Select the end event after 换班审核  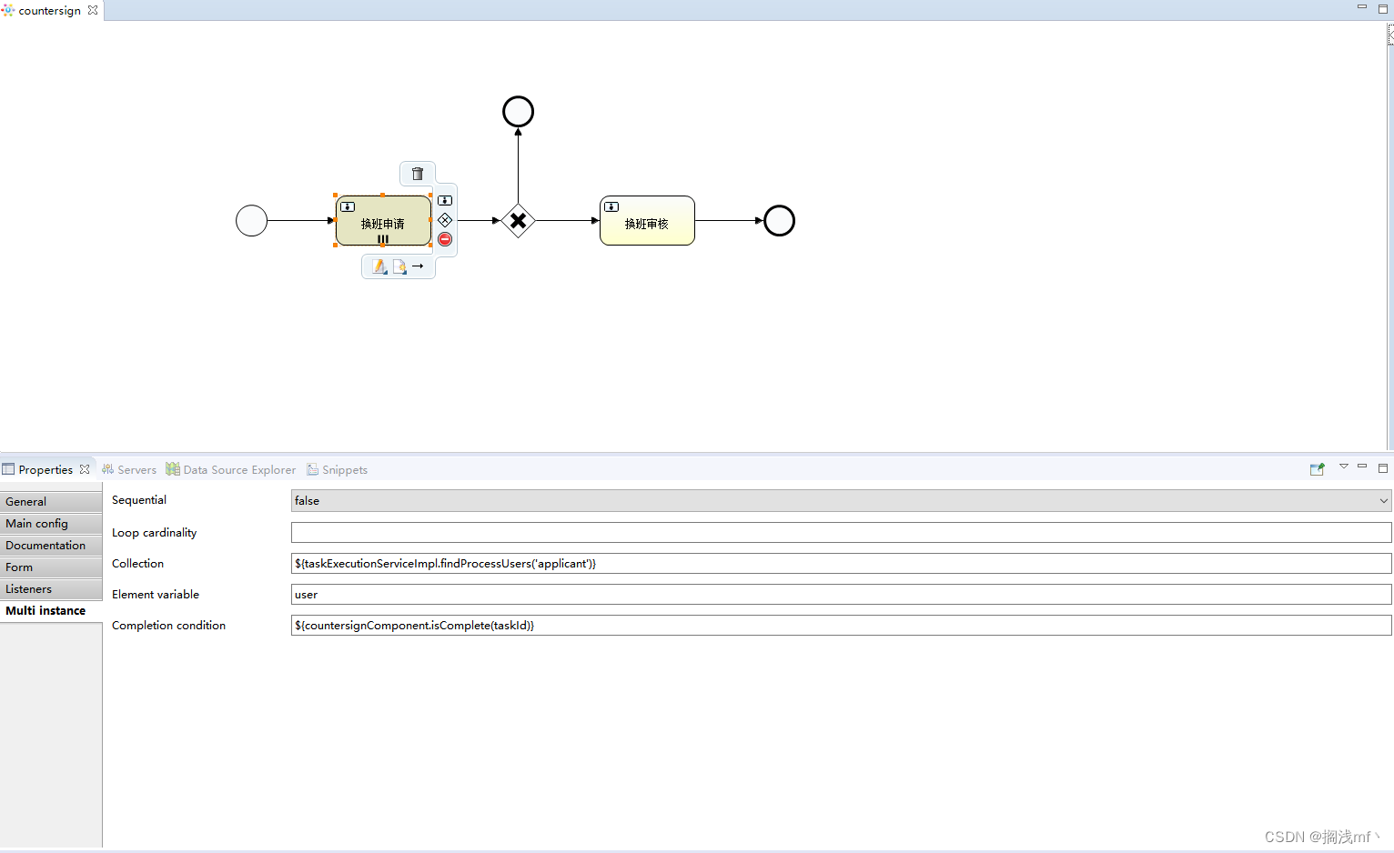pos(780,221)
